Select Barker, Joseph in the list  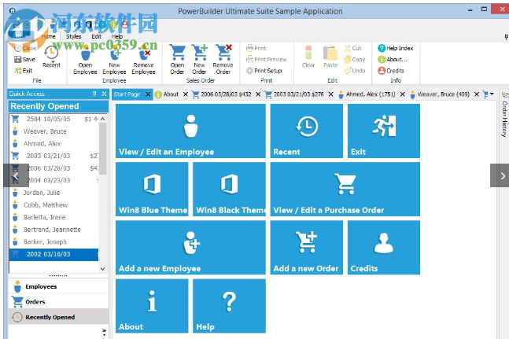tap(53, 242)
